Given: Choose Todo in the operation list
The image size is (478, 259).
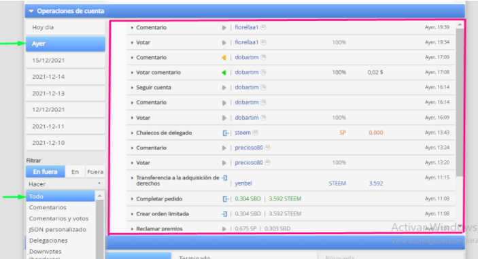Looking at the screenshot, I should tap(61, 196).
